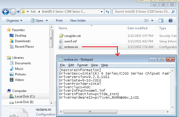Open the More view options dropdown arrow

pos(152,21)
